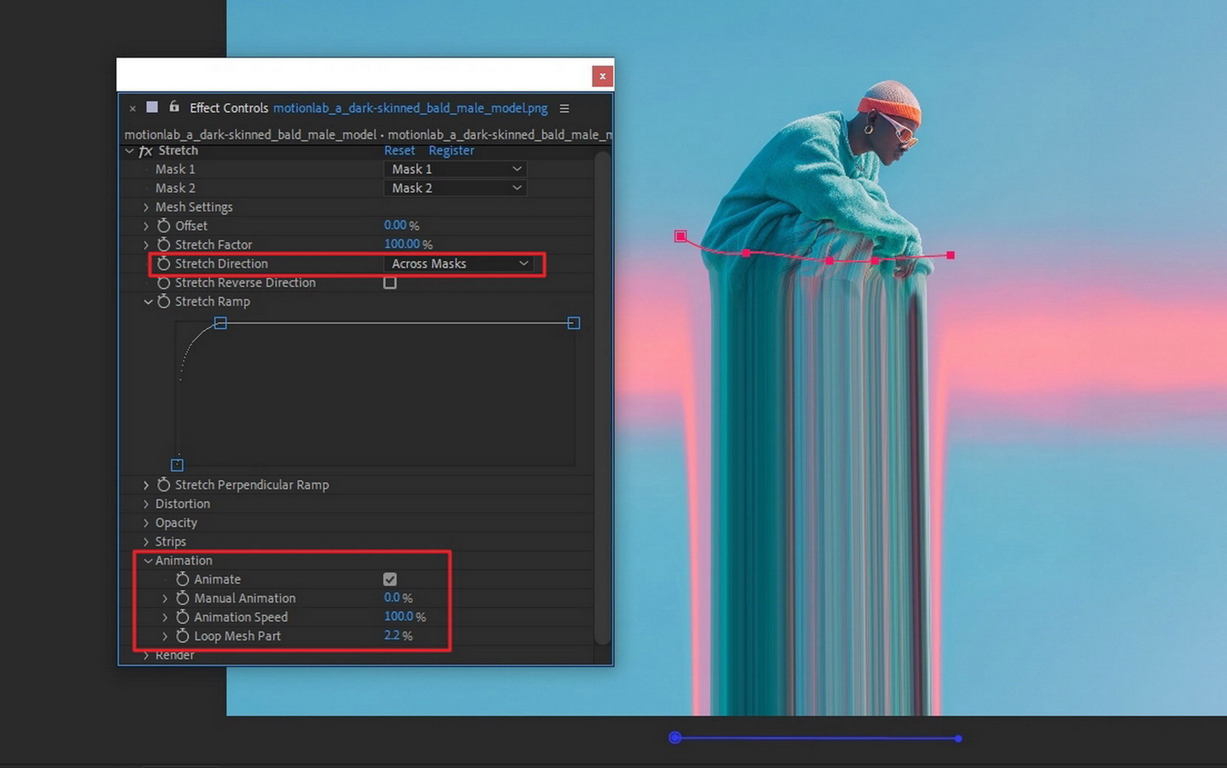Toggle the Animation Speed stopwatch

182,617
